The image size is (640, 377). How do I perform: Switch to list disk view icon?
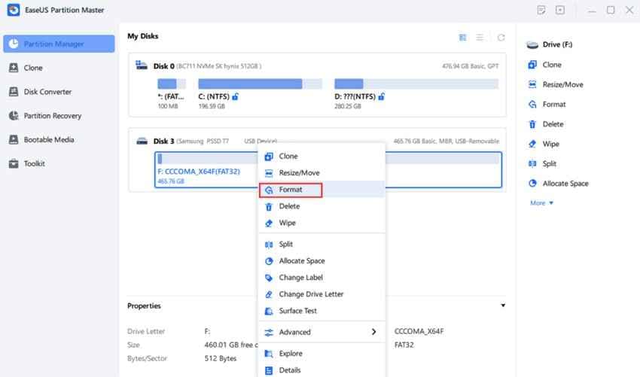480,38
